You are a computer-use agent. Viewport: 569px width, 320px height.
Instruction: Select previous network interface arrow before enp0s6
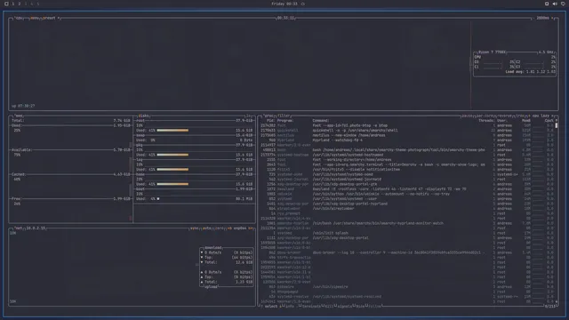[x=228, y=228]
